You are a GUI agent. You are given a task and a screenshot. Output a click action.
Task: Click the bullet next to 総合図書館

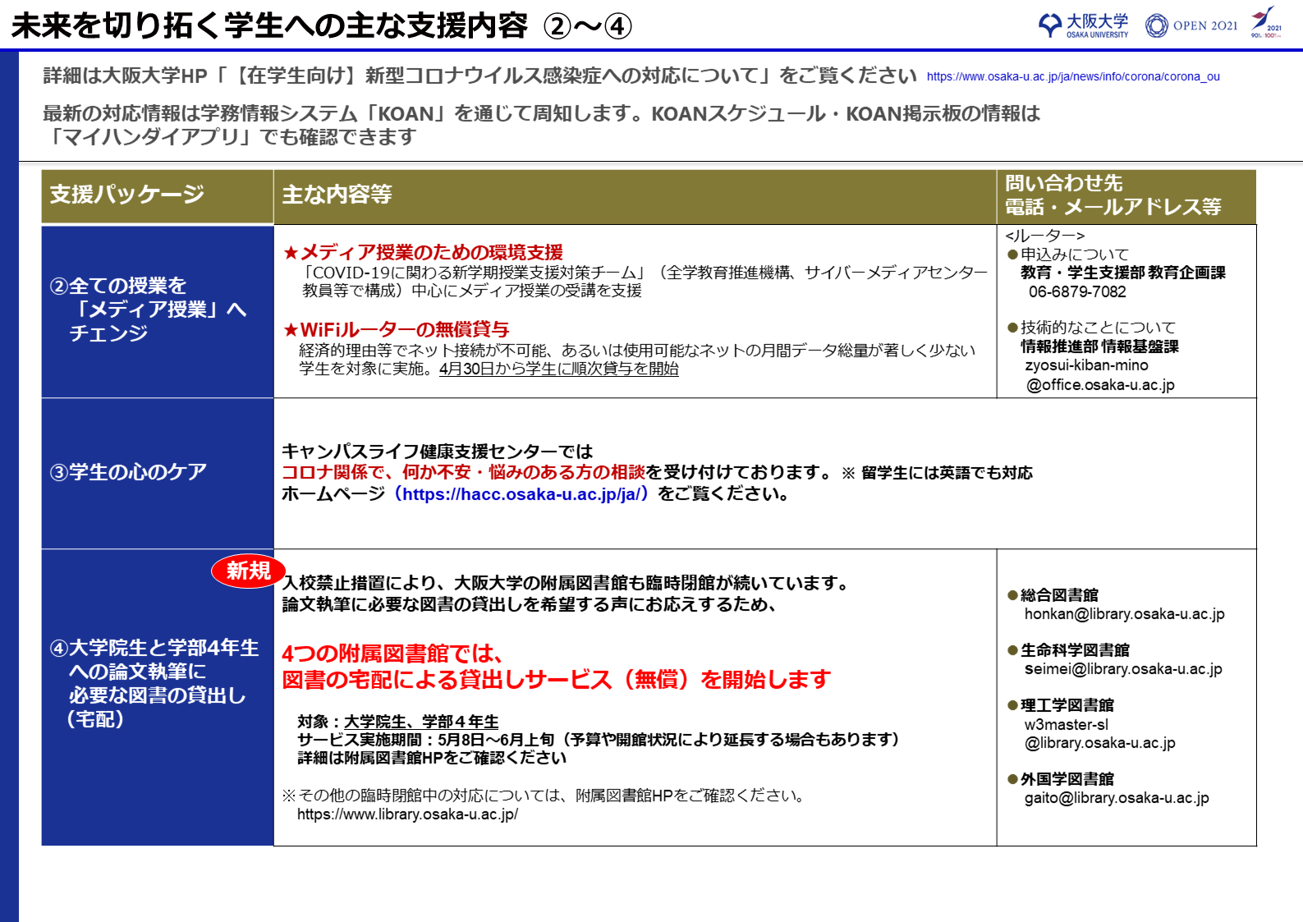(1012, 595)
